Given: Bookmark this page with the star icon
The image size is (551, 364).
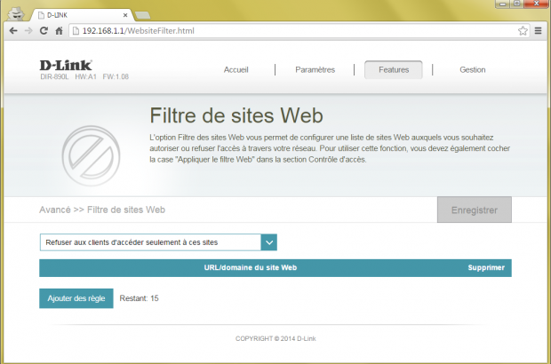Looking at the screenshot, I should pyautogui.click(x=523, y=31).
